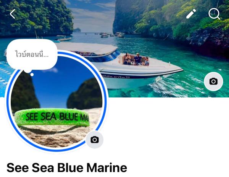Open the pencil edit profile icon
This screenshot has height=177, width=229.
[191, 14]
